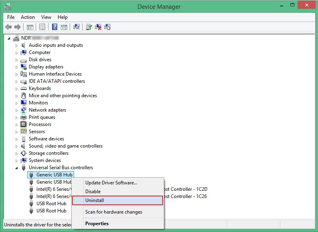Click the Update Driver Software toolbar icon
Image resolution: width=318 pixels, height=232 pixels.
89,27
